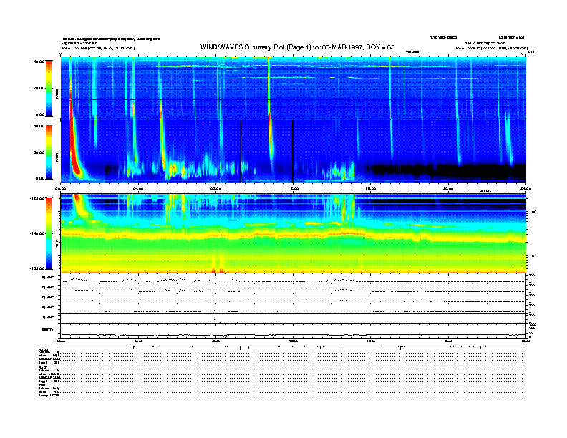The height and width of the screenshot is (438, 567).
Task: Click the 04:00 tick label under RAD1 spectrogram
Action: click(138, 188)
